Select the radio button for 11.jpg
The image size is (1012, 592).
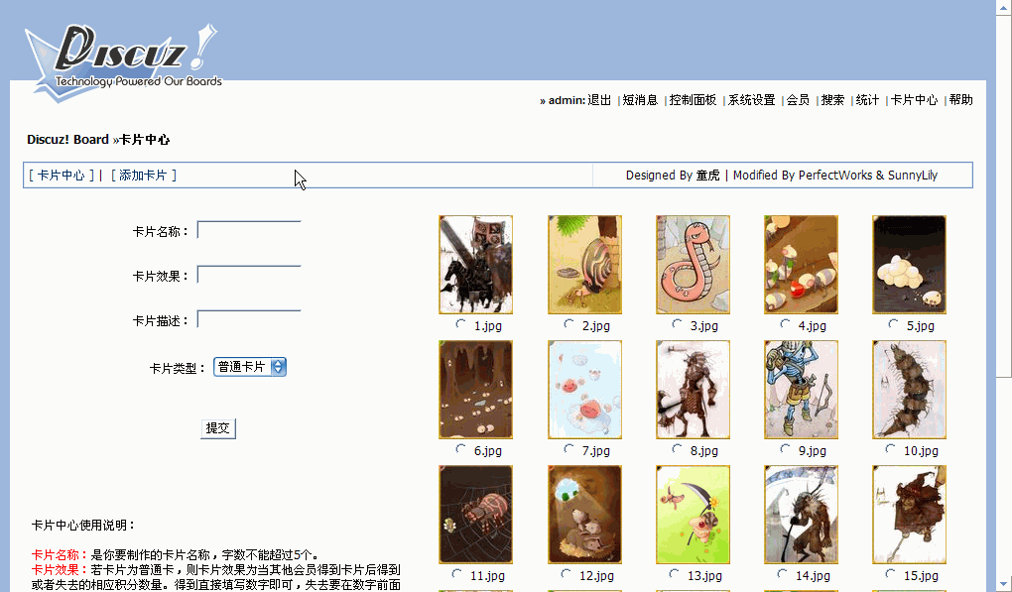457,574
